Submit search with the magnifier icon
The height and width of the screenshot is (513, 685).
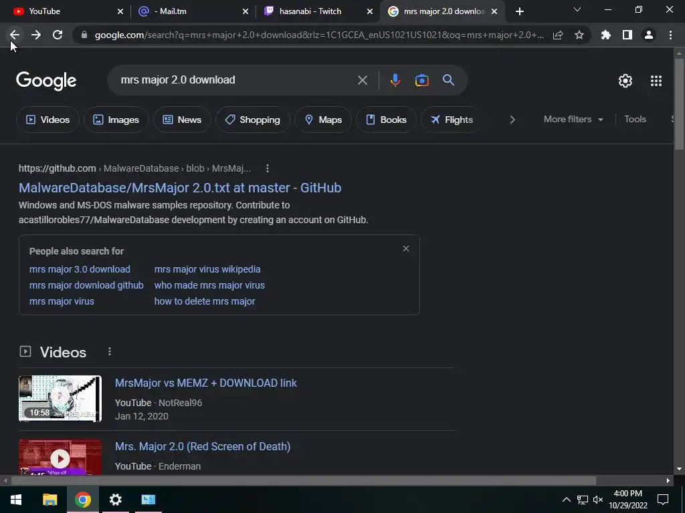449,80
